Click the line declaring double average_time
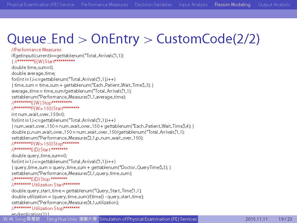Viewport: 297px width, 223px height. (33, 73)
